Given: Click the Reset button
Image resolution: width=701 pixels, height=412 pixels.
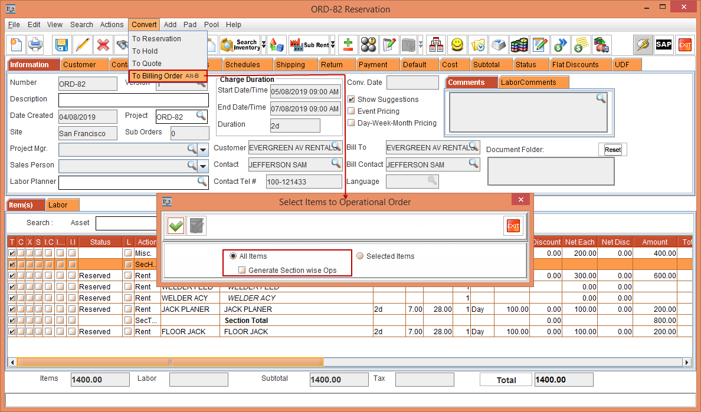Looking at the screenshot, I should pos(612,150).
